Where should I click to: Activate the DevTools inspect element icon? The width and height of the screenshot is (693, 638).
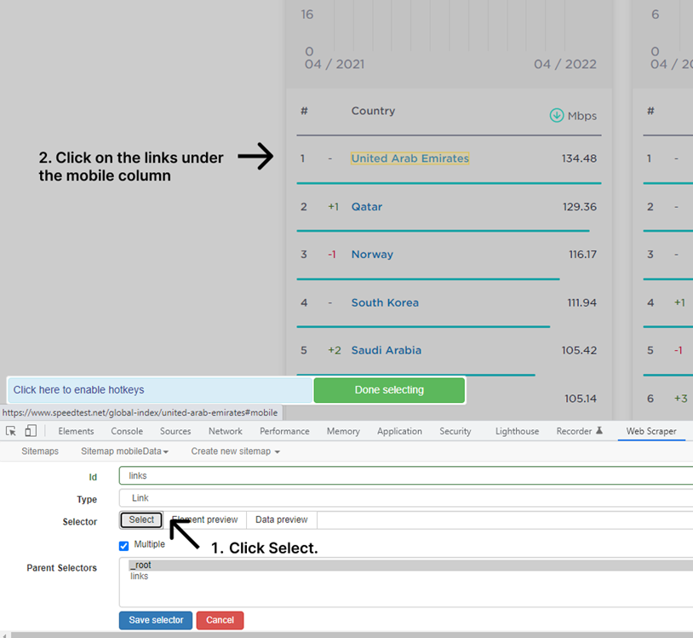coord(11,431)
